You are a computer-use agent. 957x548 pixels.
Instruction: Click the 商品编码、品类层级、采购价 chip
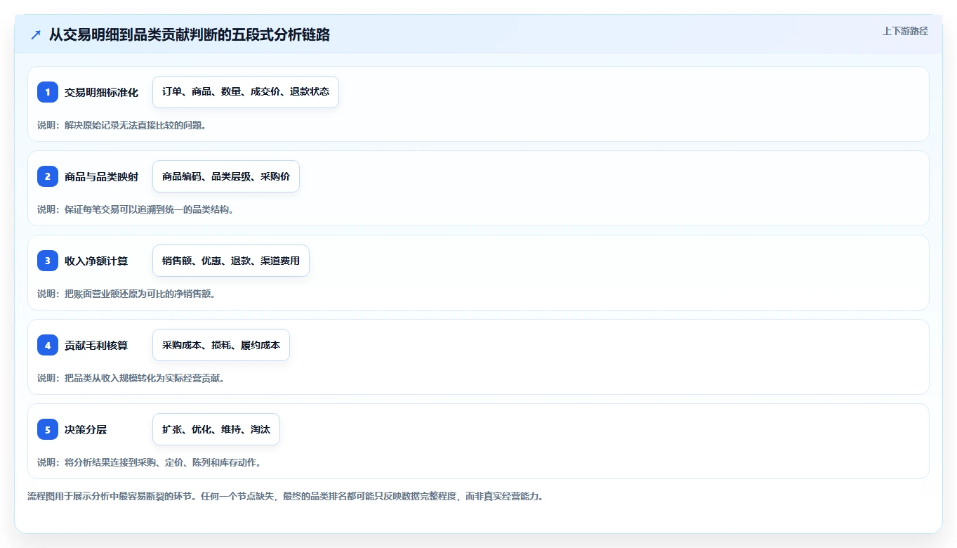[x=226, y=176]
